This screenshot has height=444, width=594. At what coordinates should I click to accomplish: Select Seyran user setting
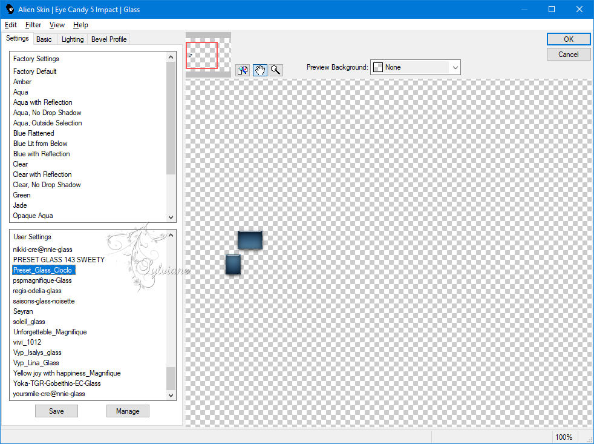pyautogui.click(x=23, y=311)
